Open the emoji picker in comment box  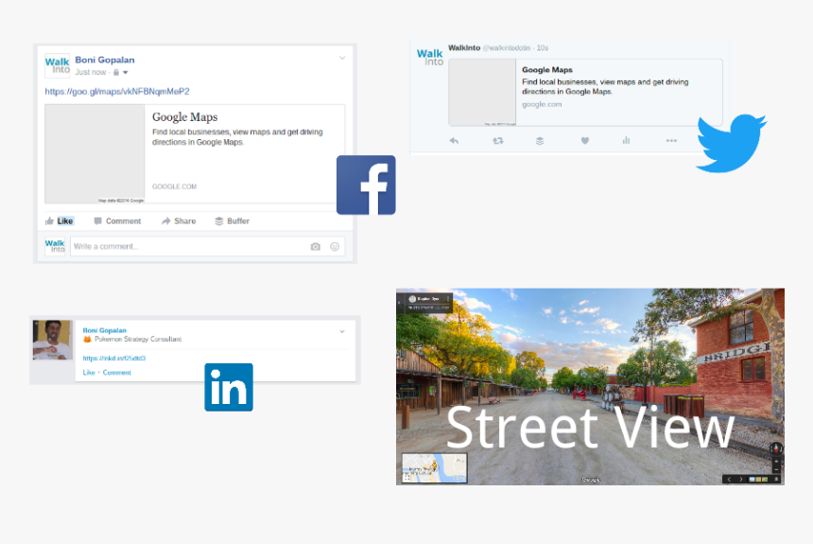tap(335, 247)
